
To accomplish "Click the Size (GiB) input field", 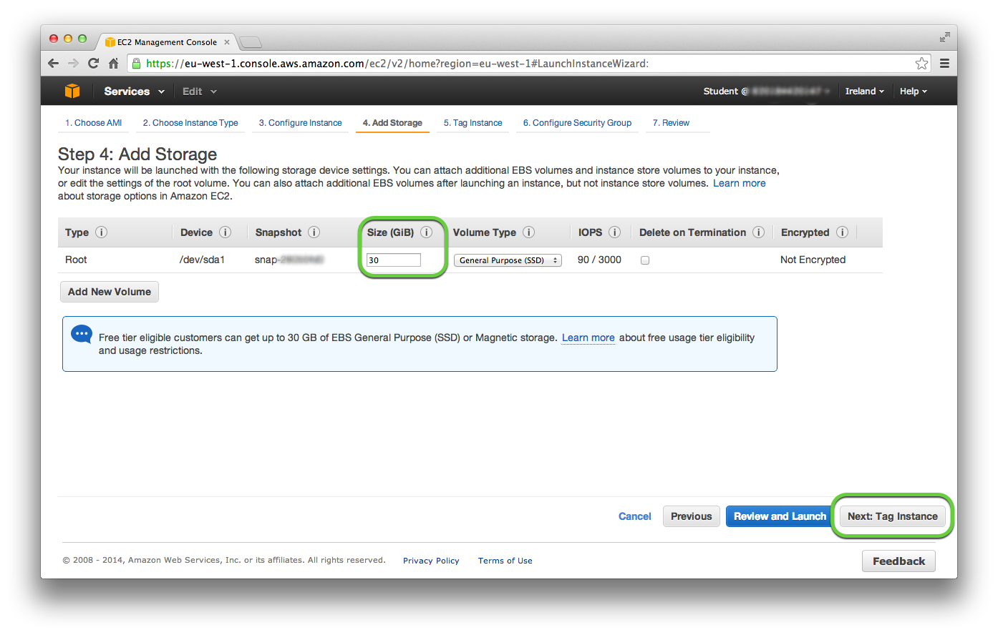I will pos(394,260).
